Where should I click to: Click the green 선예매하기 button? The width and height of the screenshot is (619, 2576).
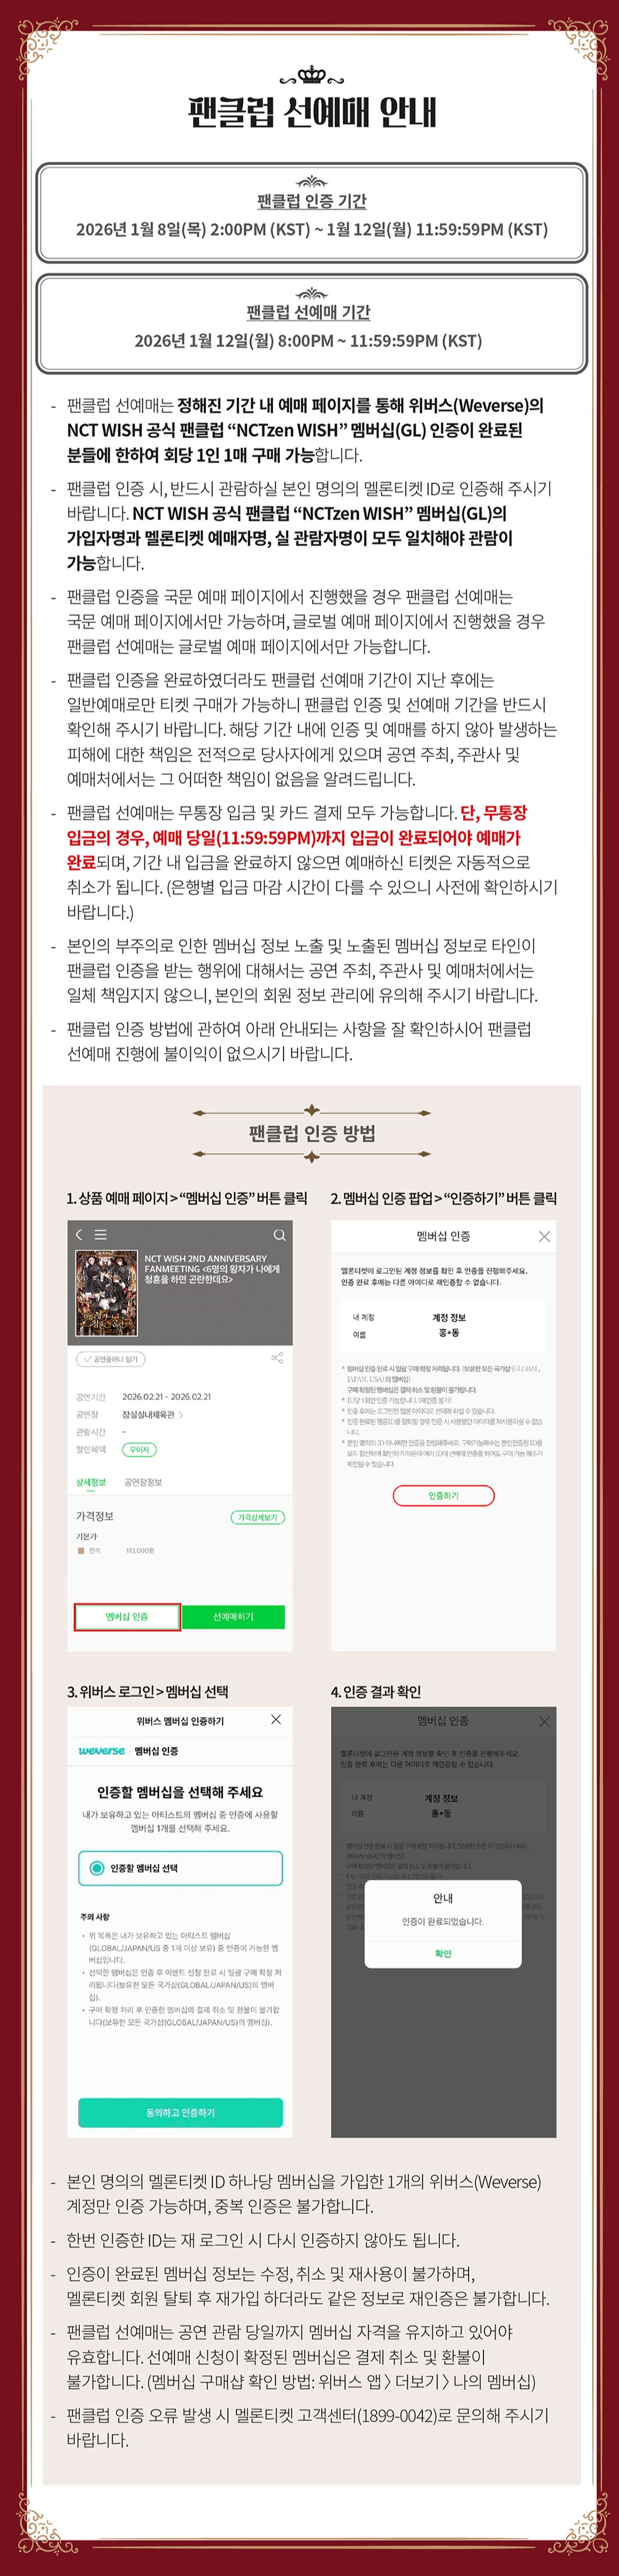pos(233,1617)
